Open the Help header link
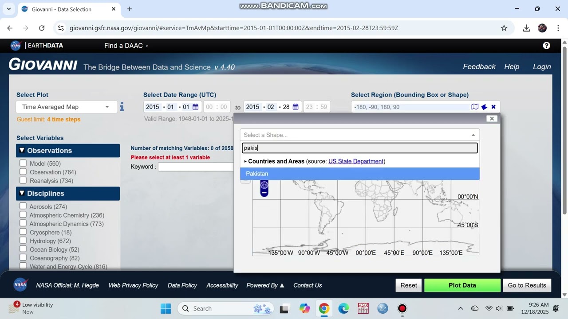The image size is (568, 319). tap(512, 66)
